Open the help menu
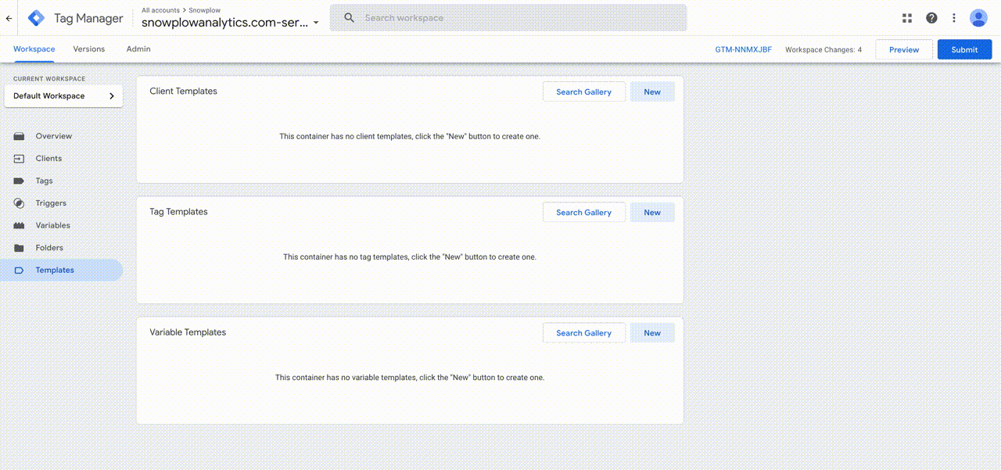The width and height of the screenshot is (1001, 470). [x=931, y=17]
